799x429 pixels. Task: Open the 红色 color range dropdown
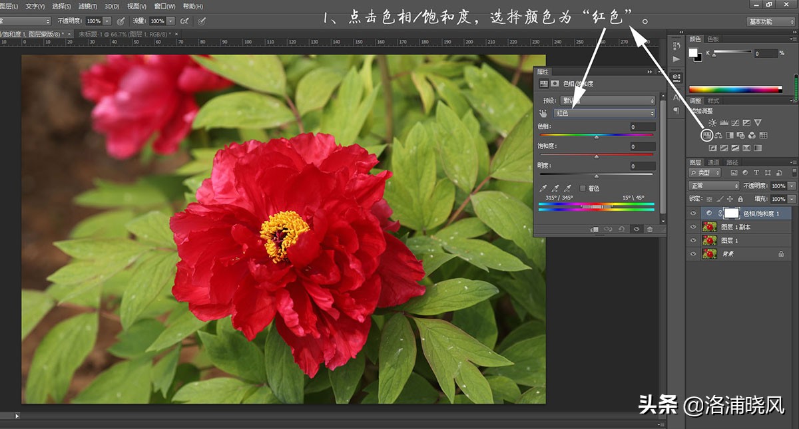coord(605,114)
